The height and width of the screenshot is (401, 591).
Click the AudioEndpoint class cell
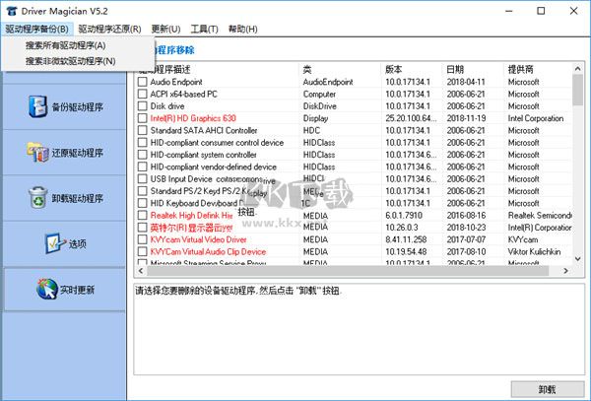(328, 82)
